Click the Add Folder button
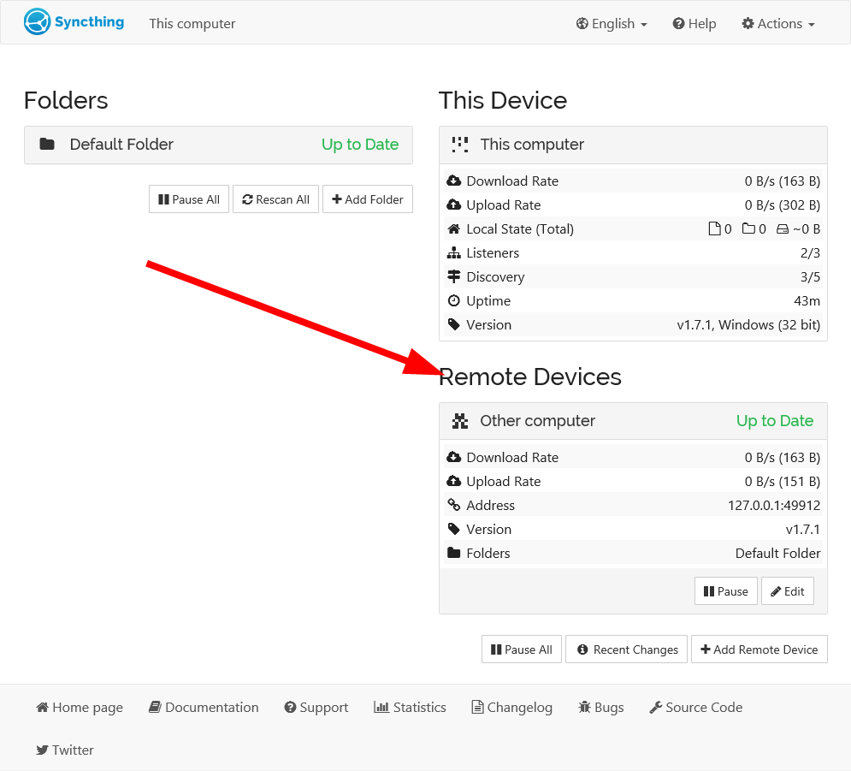Viewport: 851px width, 771px height. pyautogui.click(x=368, y=199)
